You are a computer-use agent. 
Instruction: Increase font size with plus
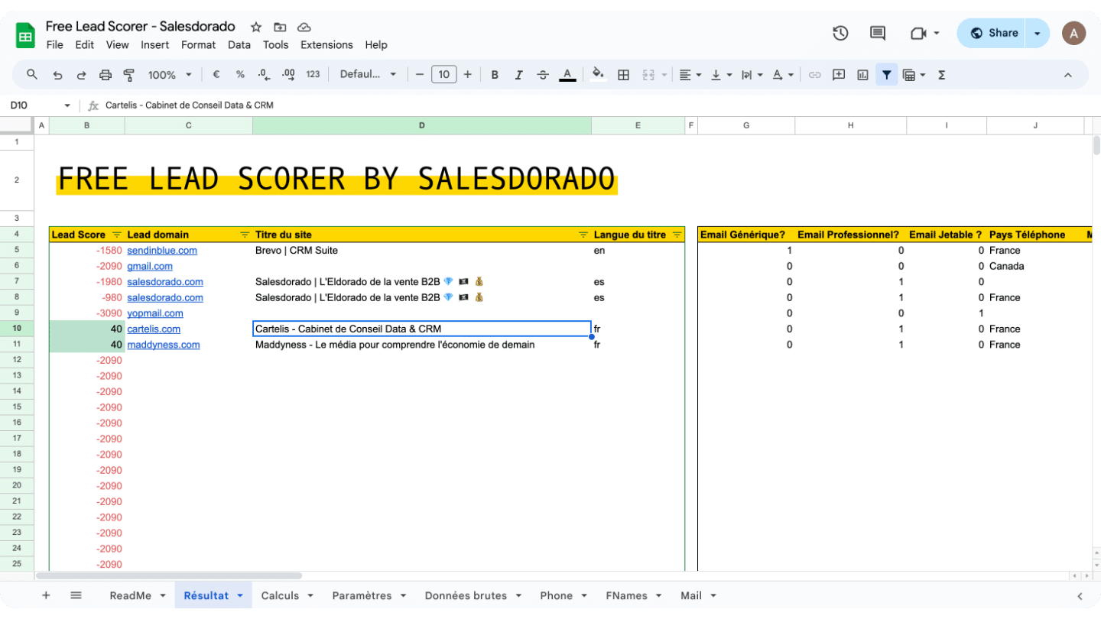click(468, 75)
